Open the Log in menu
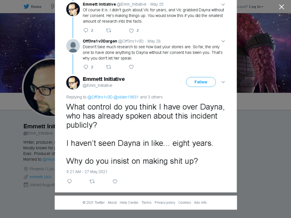291x218 pixels. [x=256, y=7]
